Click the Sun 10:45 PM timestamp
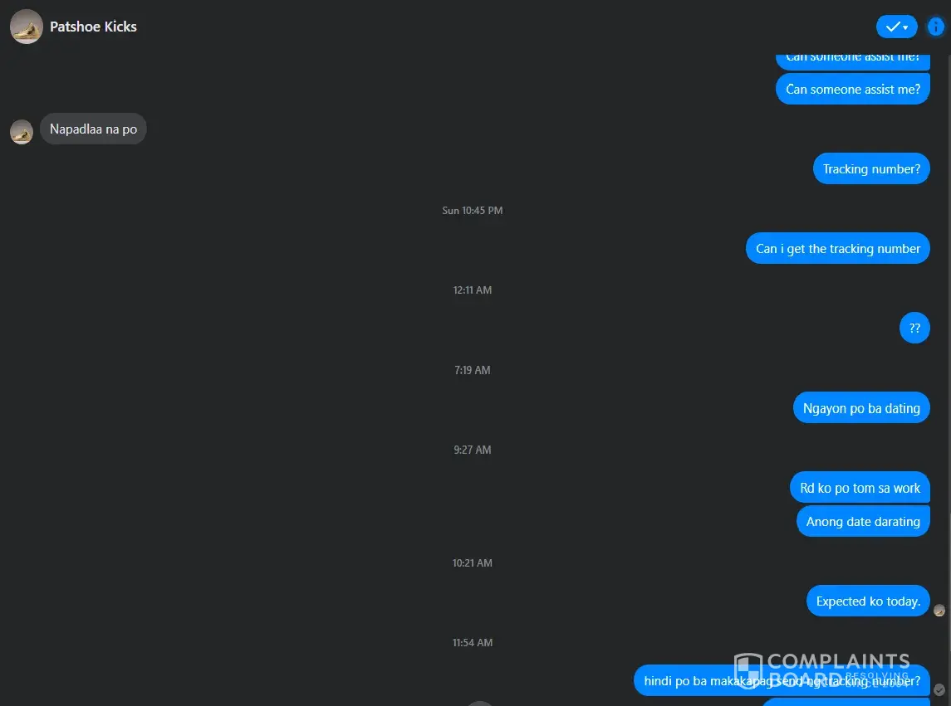951x706 pixels. click(x=473, y=210)
